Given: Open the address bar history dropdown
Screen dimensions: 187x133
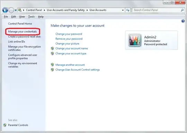Looking at the screenshot, I should point(123,10).
